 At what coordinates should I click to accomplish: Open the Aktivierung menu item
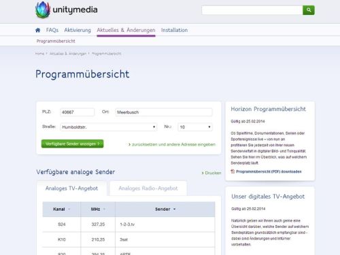(78, 30)
